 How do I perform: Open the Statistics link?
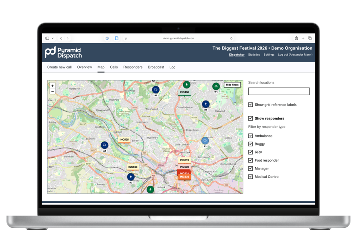254,55
